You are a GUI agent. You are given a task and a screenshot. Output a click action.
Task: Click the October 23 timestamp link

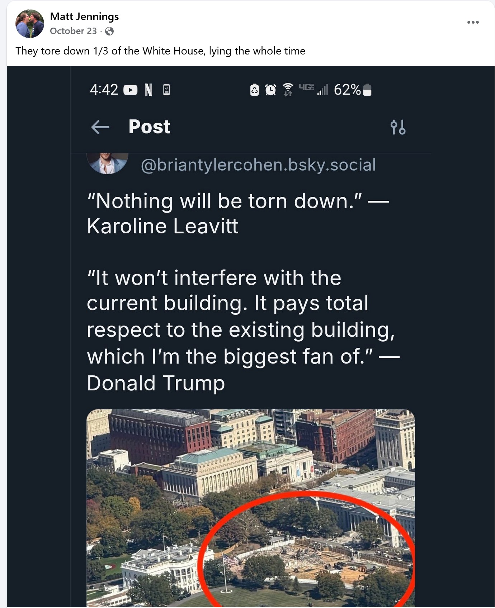click(73, 31)
